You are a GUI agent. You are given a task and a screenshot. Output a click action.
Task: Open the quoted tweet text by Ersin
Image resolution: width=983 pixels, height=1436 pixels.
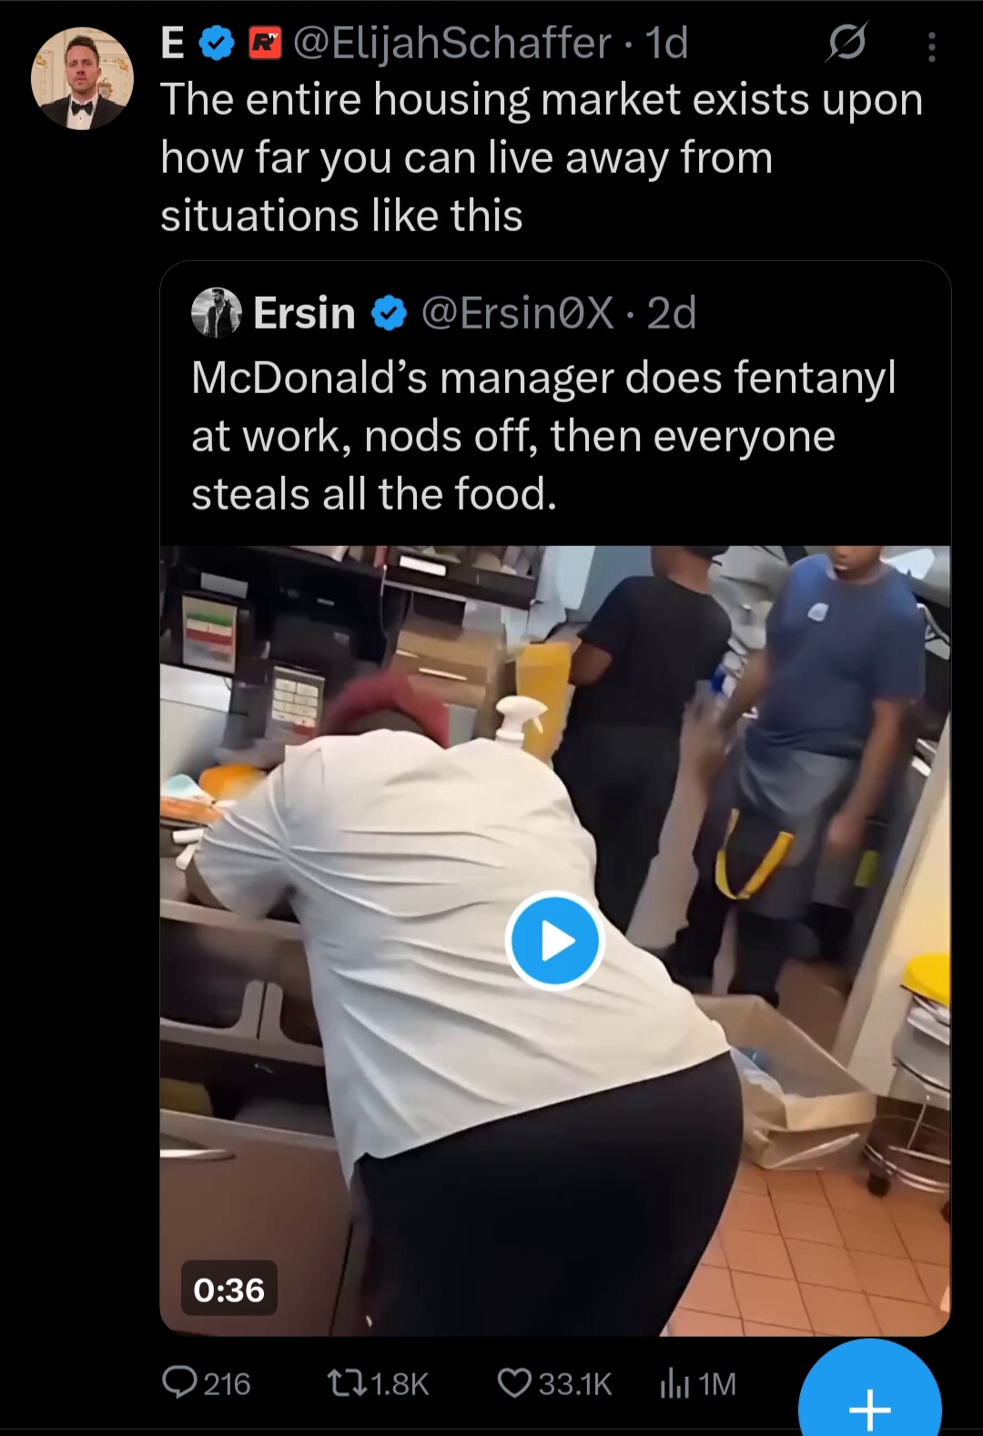pos(543,436)
